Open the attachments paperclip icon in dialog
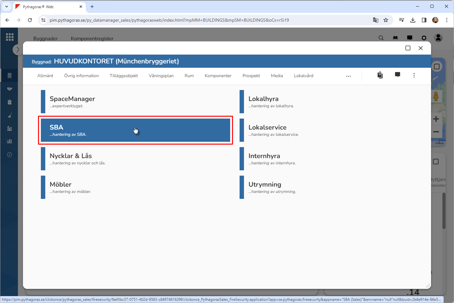Image resolution: width=454 pixels, height=303 pixels. coord(380,75)
